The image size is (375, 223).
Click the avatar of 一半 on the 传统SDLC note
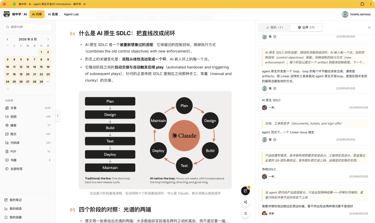[265, 176]
